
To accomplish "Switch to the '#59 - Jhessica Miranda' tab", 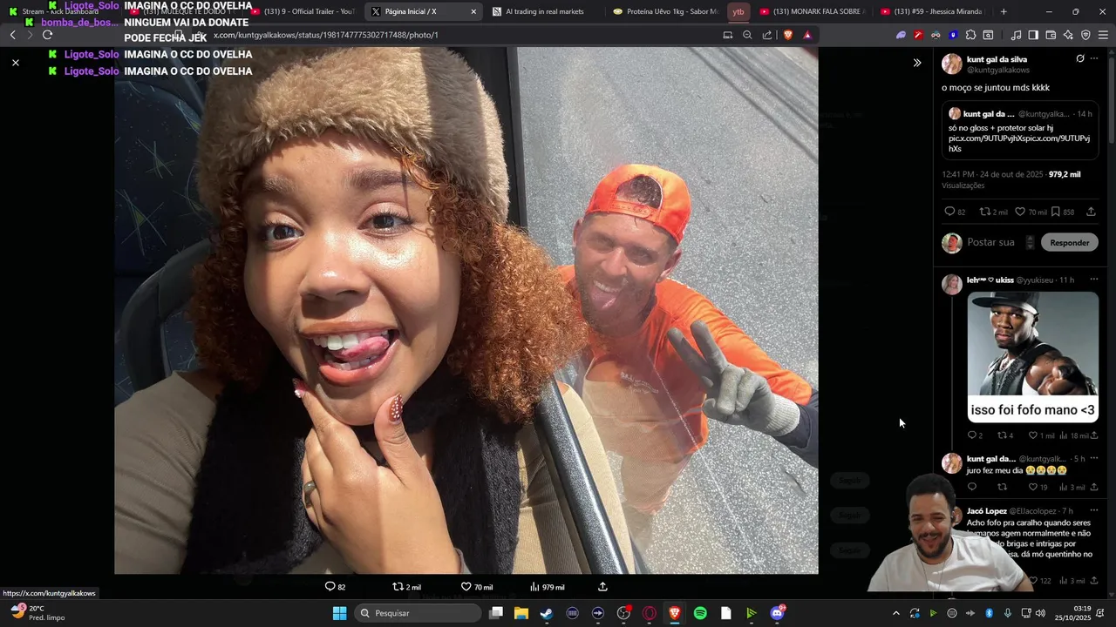I will (x=933, y=11).
